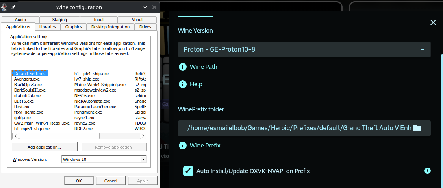Select NFS16.exe in the list
This screenshot has height=188, width=443.
[x=84, y=96]
